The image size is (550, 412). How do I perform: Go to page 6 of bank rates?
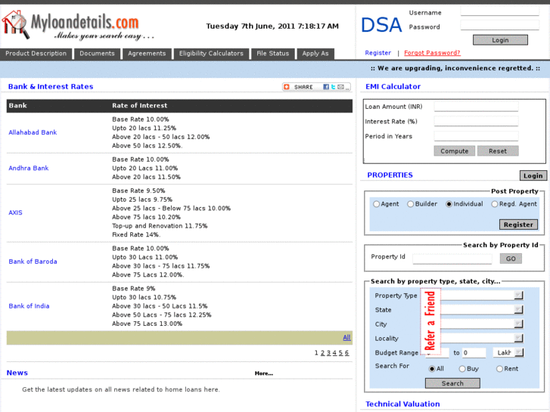point(347,353)
